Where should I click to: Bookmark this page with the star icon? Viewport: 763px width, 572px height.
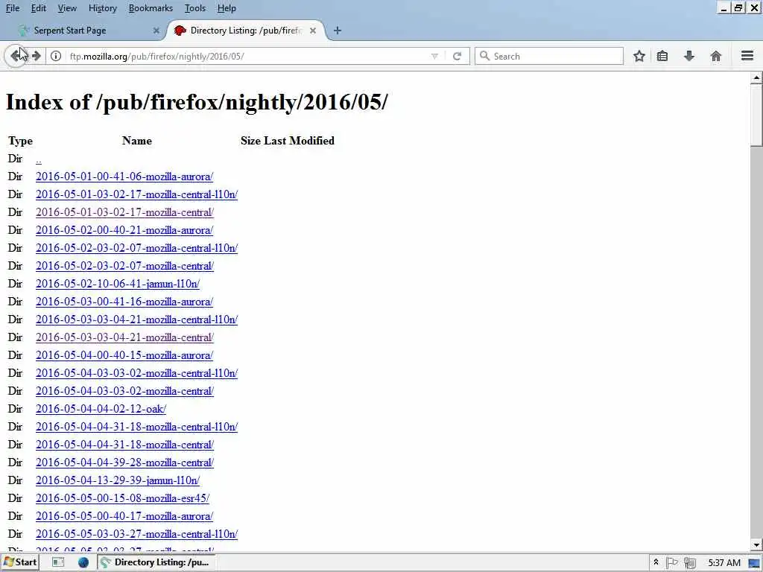click(639, 56)
